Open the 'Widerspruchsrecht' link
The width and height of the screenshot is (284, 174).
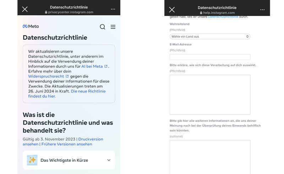point(48,76)
